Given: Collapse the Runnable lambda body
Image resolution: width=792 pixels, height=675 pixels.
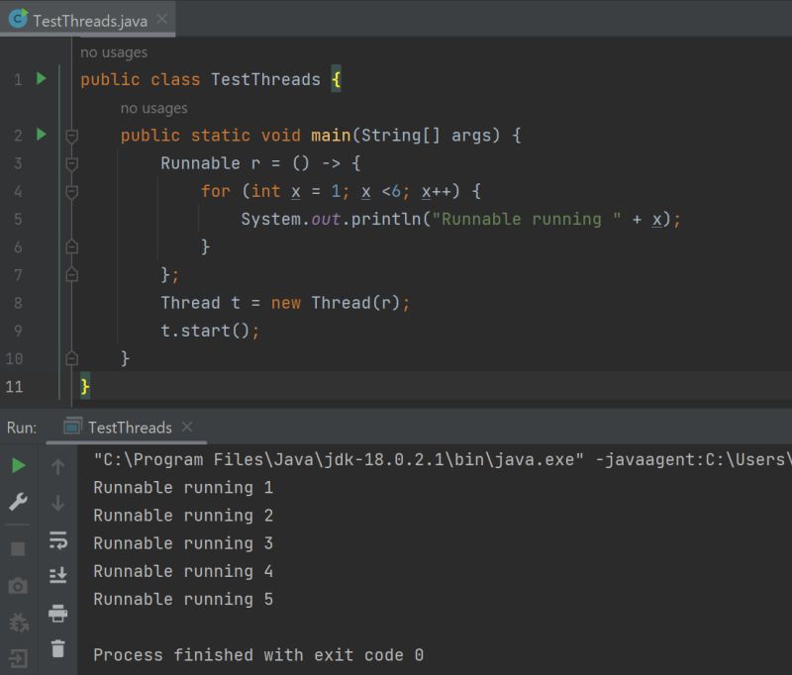Looking at the screenshot, I should [x=70, y=163].
